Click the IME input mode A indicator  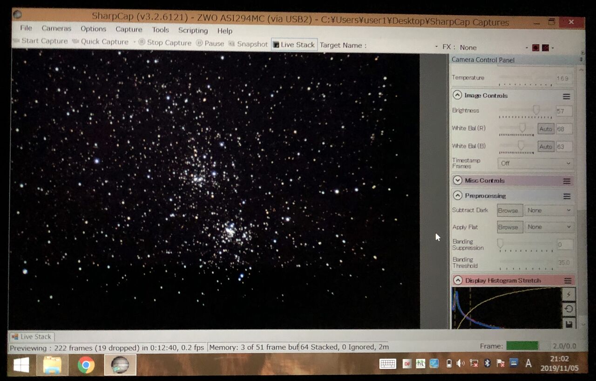[528, 363]
